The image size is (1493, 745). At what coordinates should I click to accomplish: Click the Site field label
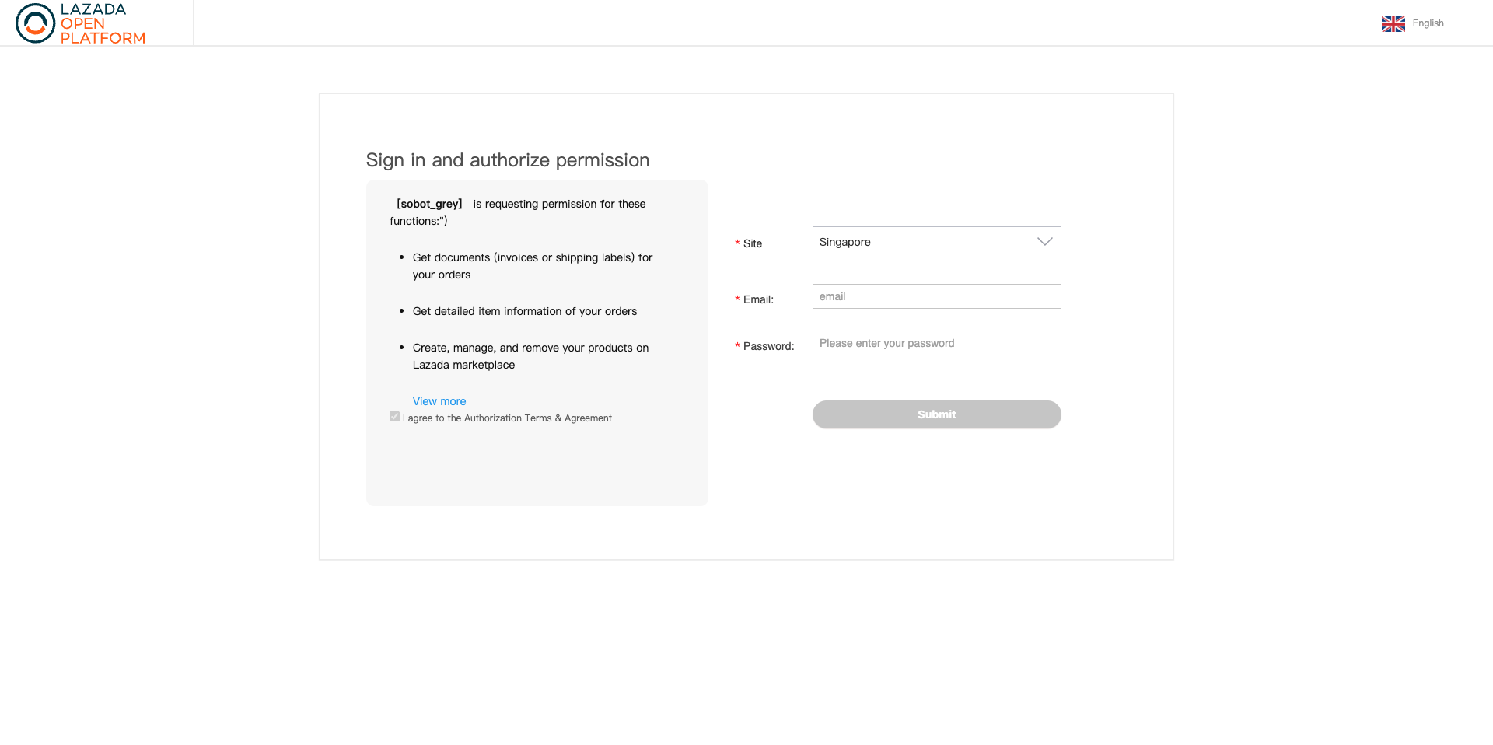click(x=752, y=243)
